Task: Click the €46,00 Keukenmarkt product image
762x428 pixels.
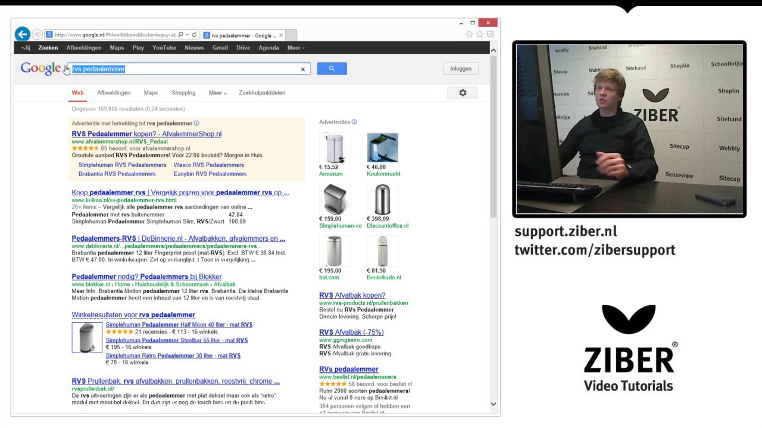Action: [383, 148]
